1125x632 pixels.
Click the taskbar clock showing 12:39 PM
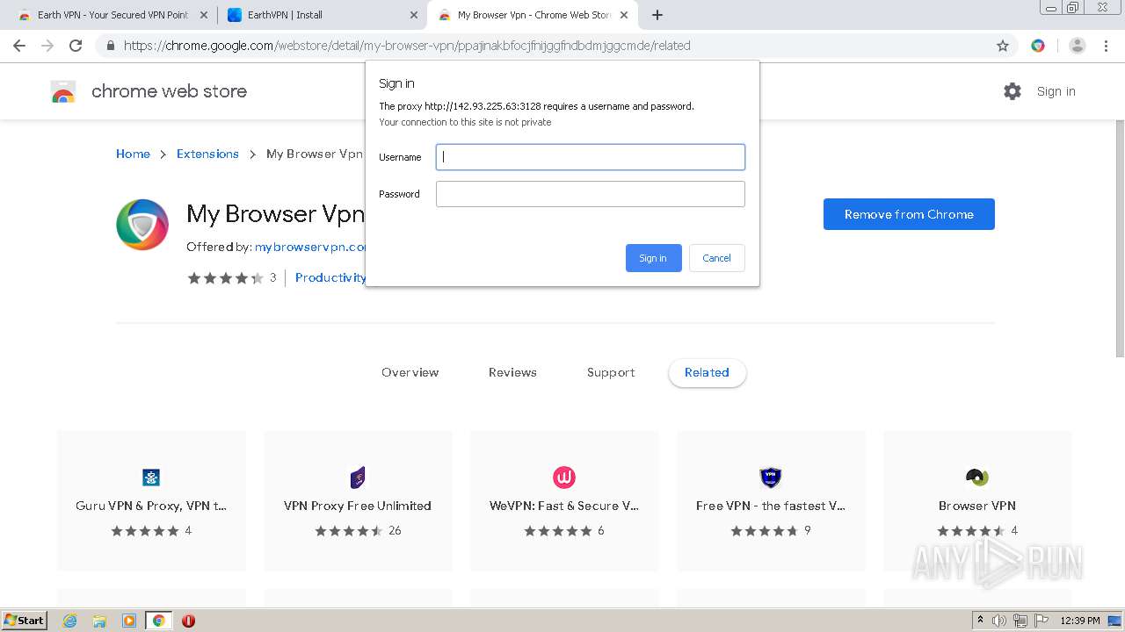tap(1080, 621)
